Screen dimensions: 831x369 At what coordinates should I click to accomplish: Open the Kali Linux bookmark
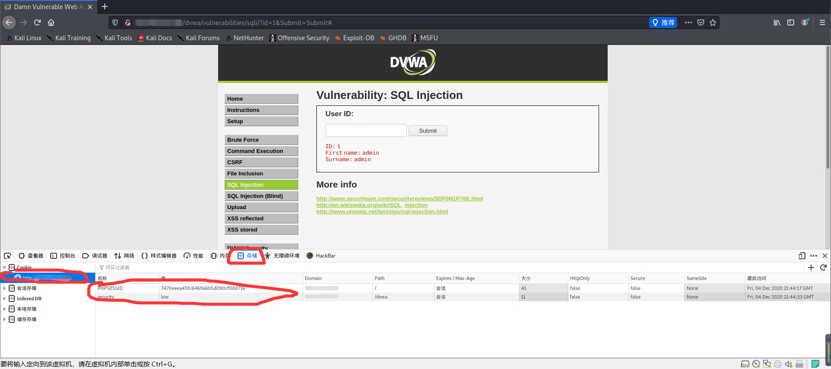24,38
